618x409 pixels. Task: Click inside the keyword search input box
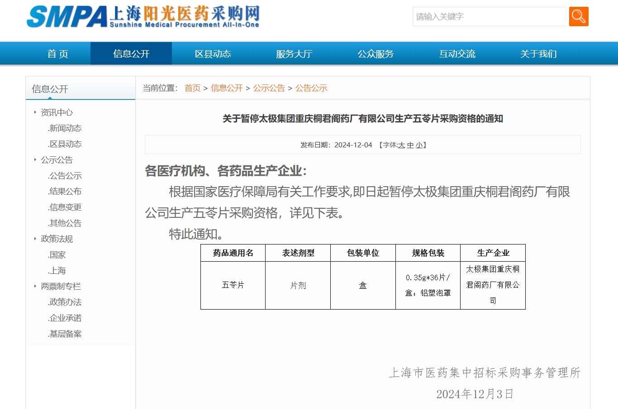(x=489, y=16)
